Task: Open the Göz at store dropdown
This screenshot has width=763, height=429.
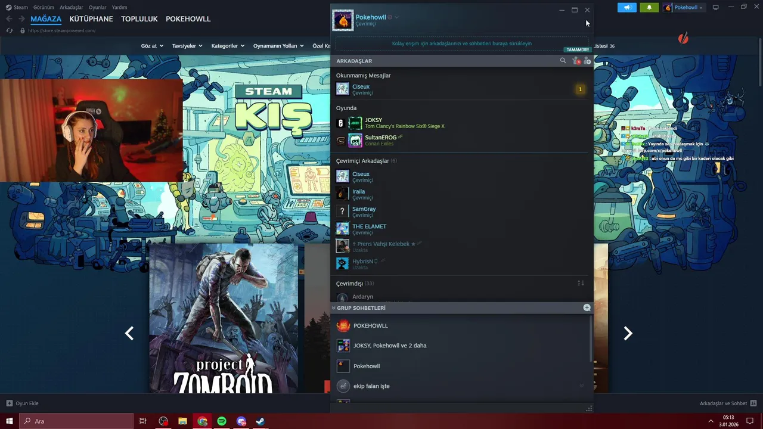Action: [x=152, y=46]
